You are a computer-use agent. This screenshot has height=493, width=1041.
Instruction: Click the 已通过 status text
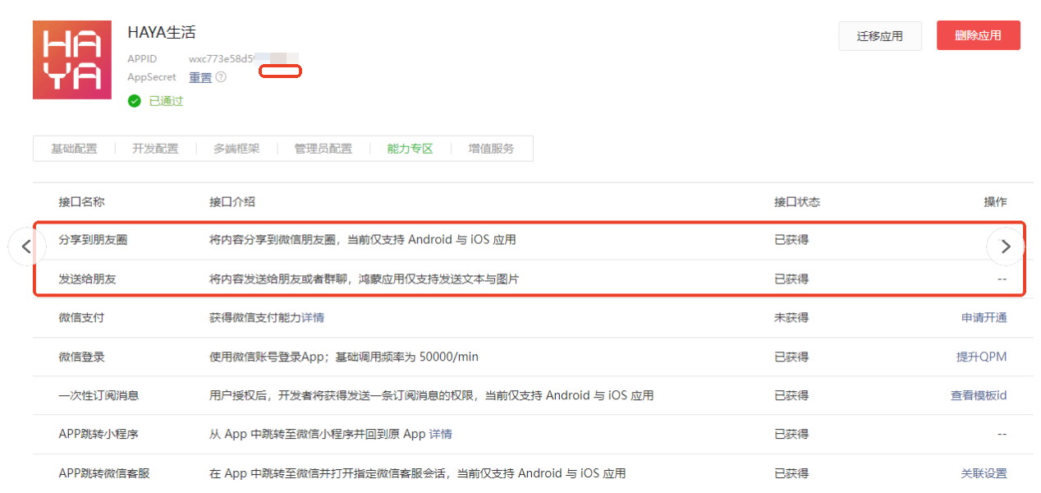click(166, 101)
